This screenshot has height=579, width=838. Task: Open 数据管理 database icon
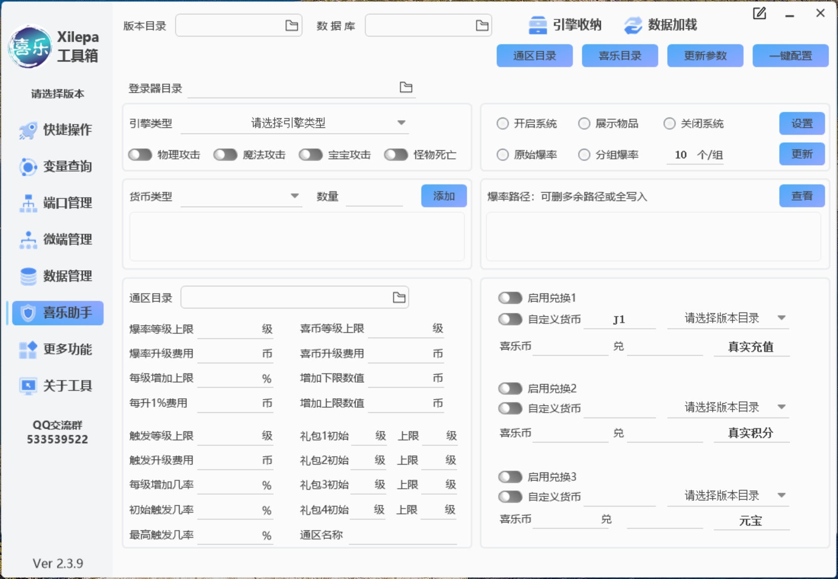pos(28,276)
